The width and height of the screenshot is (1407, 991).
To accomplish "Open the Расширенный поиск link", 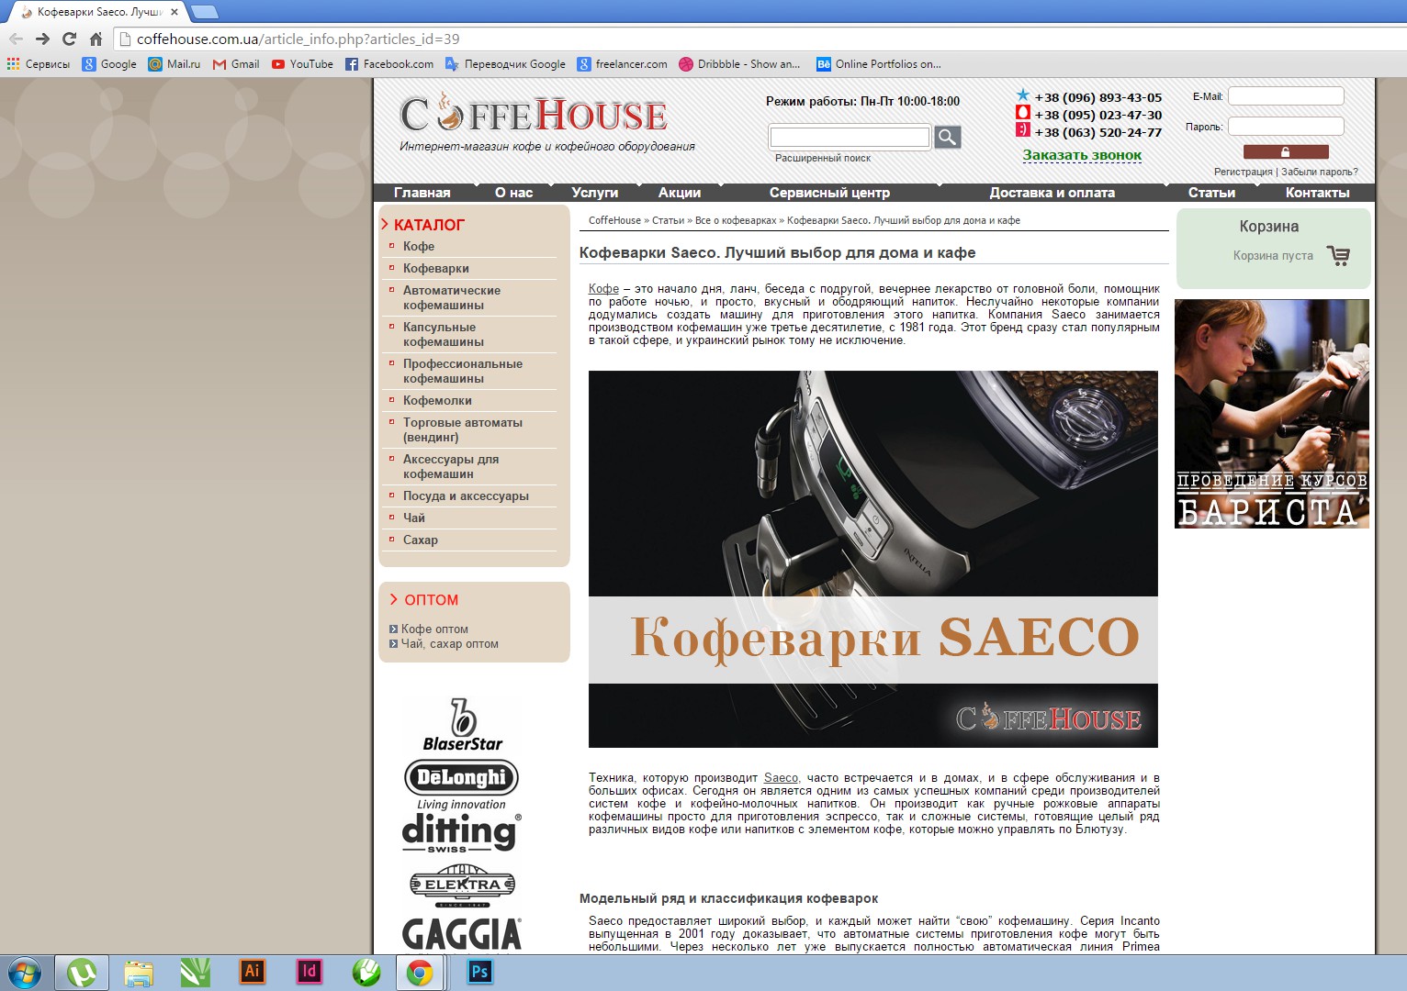I will [x=823, y=158].
